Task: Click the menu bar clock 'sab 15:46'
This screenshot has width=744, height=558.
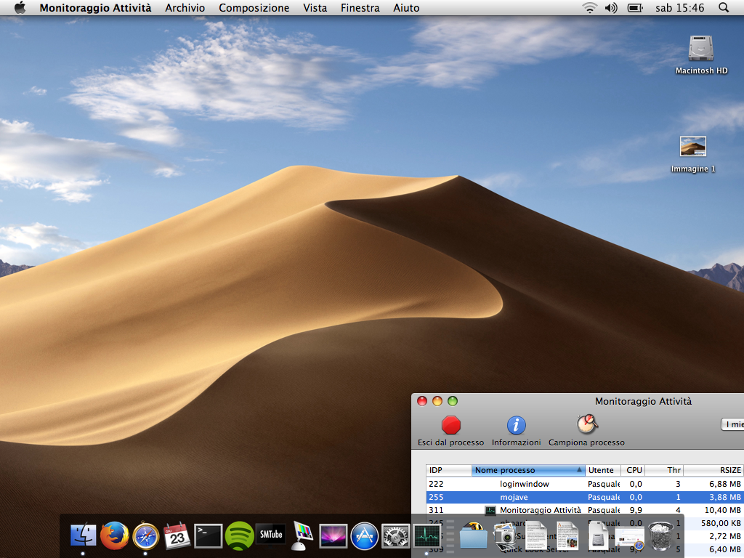Action: pyautogui.click(x=679, y=7)
